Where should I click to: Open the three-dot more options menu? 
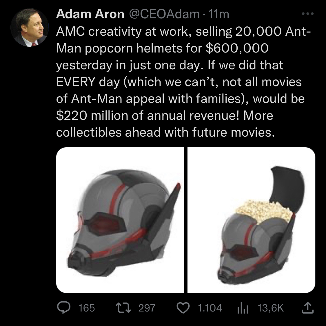tap(308, 14)
